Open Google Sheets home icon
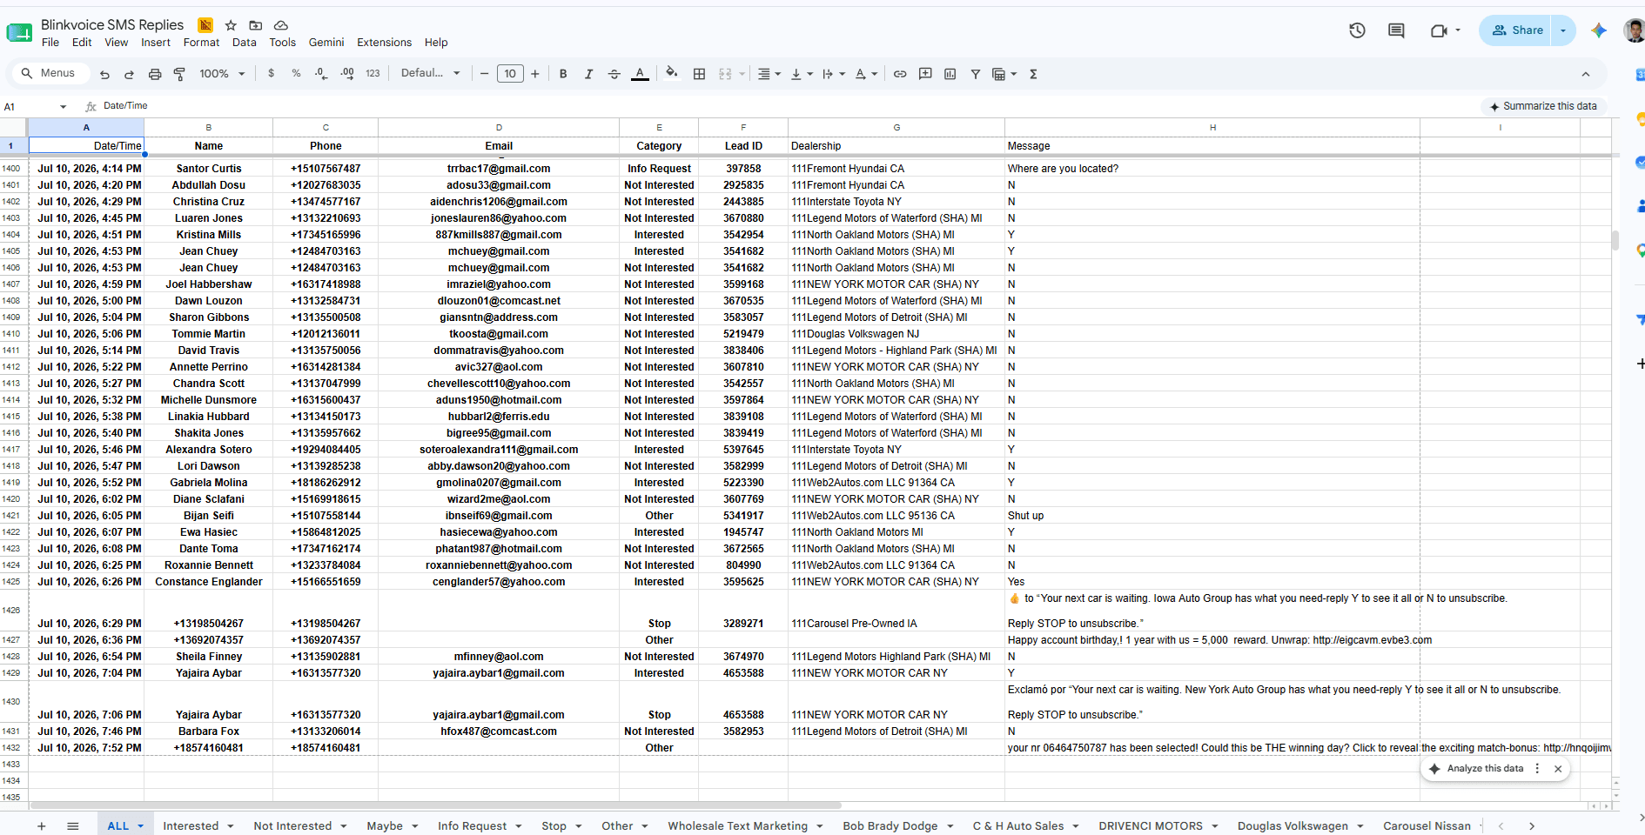Image resolution: width=1645 pixels, height=835 pixels. [19, 33]
